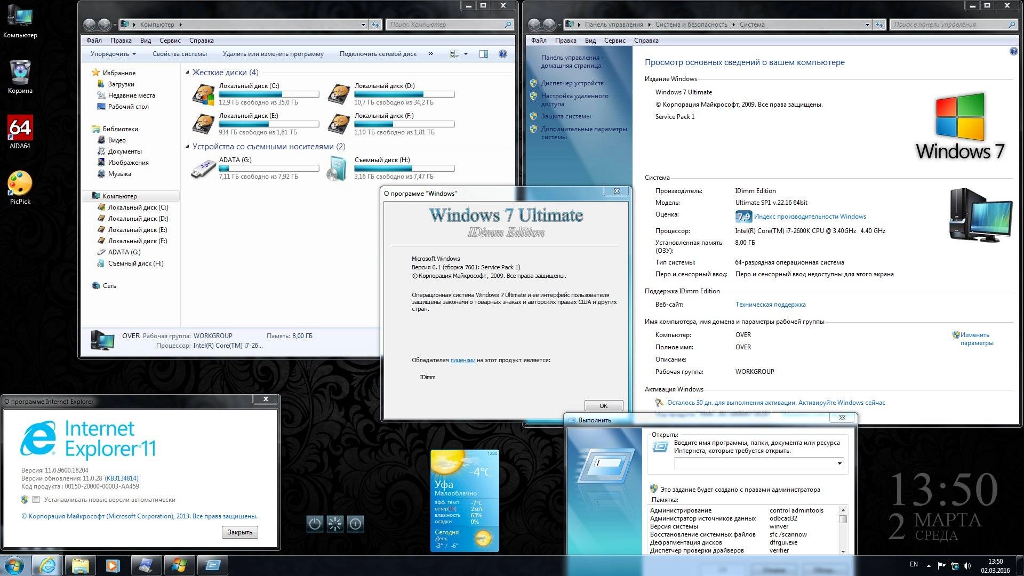Image resolution: width=1024 pixels, height=576 pixels.
Task: Open the Вид menu in Explorer window
Action: pyautogui.click(x=146, y=41)
